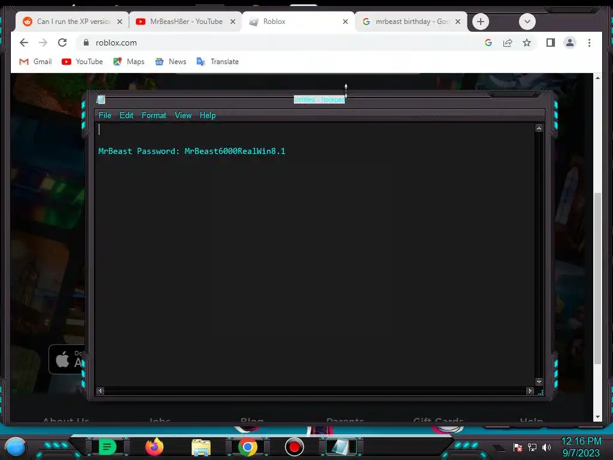Switch to Notepad in taskbar
Image resolution: width=613 pixels, height=460 pixels.
(341, 447)
